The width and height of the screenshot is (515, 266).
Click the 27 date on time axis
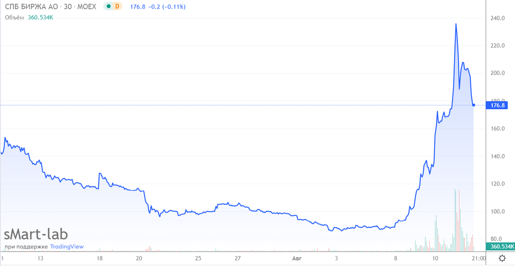point(238,258)
